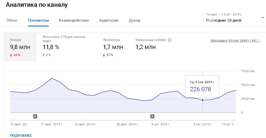Image resolution: width=266 pixels, height=138 pixels.
Task: Open the Доход tab
Action: (134, 20)
